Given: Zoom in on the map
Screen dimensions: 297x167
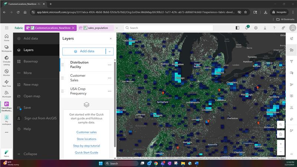Looking at the screenshot, I should coord(281,144).
